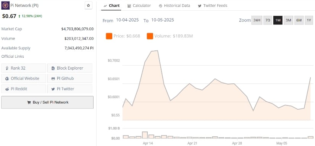Select the 6M zoom range
The image size is (315, 146).
(299, 20)
